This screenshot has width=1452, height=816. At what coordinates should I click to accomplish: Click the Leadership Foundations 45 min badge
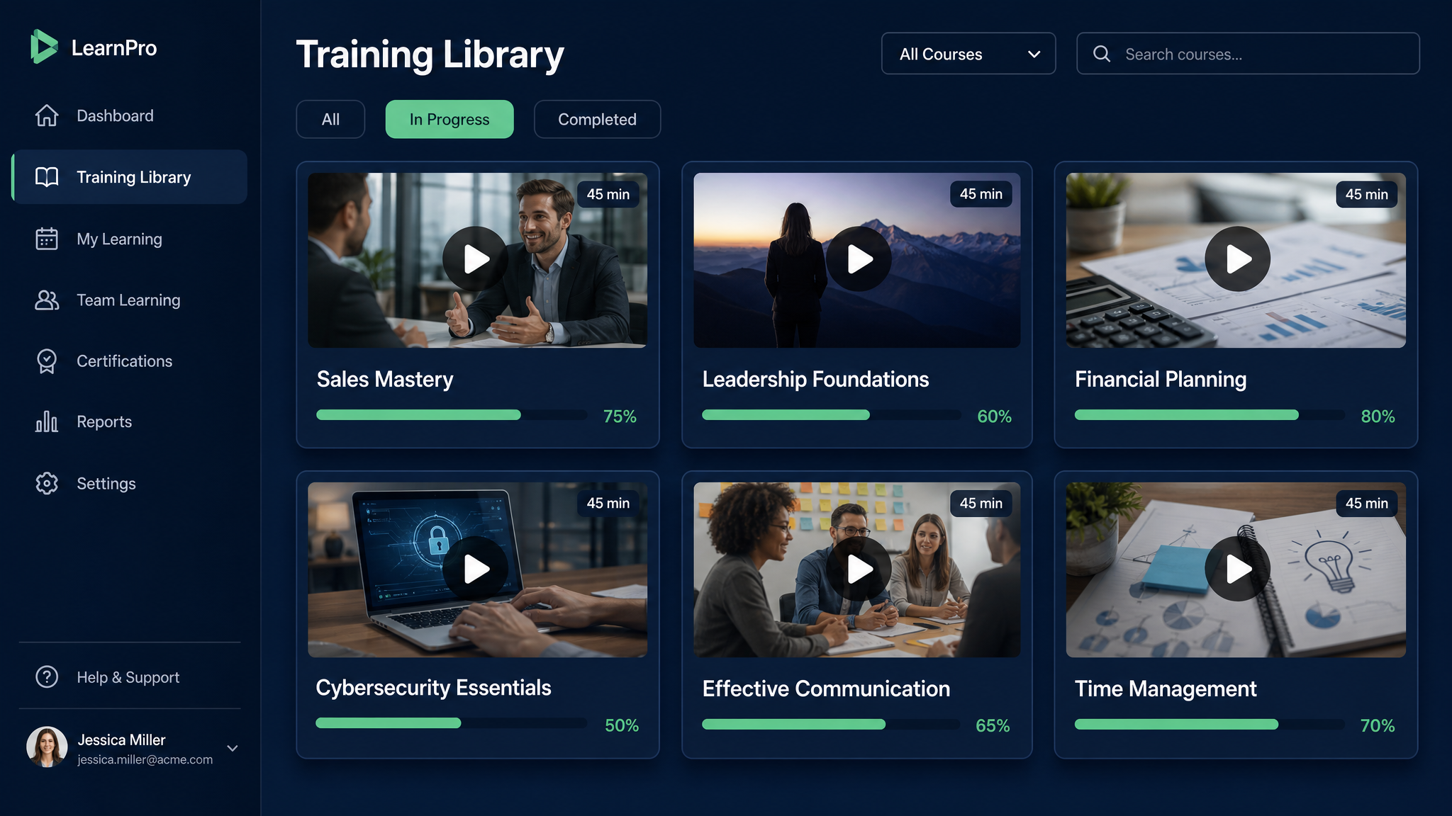[x=981, y=194]
